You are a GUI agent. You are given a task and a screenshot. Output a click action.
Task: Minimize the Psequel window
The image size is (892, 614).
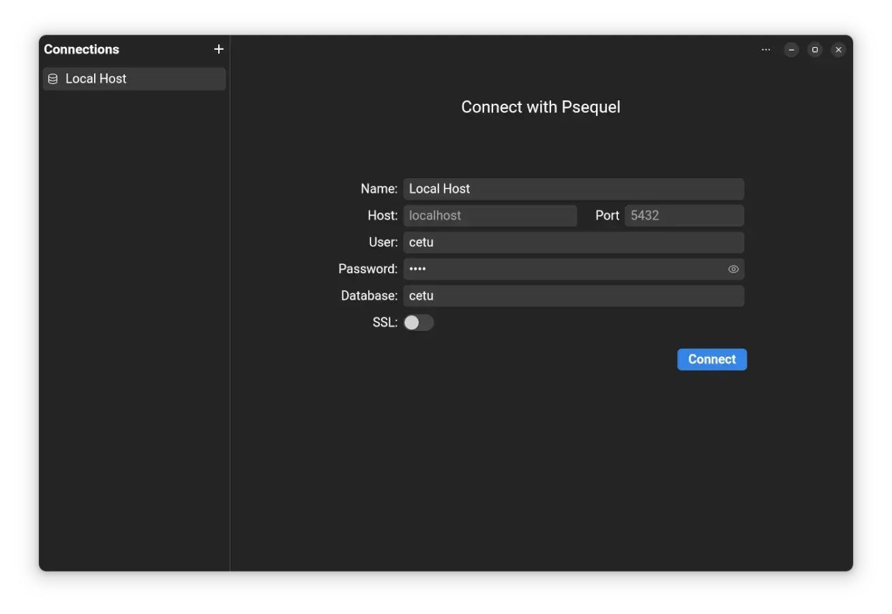coord(791,49)
